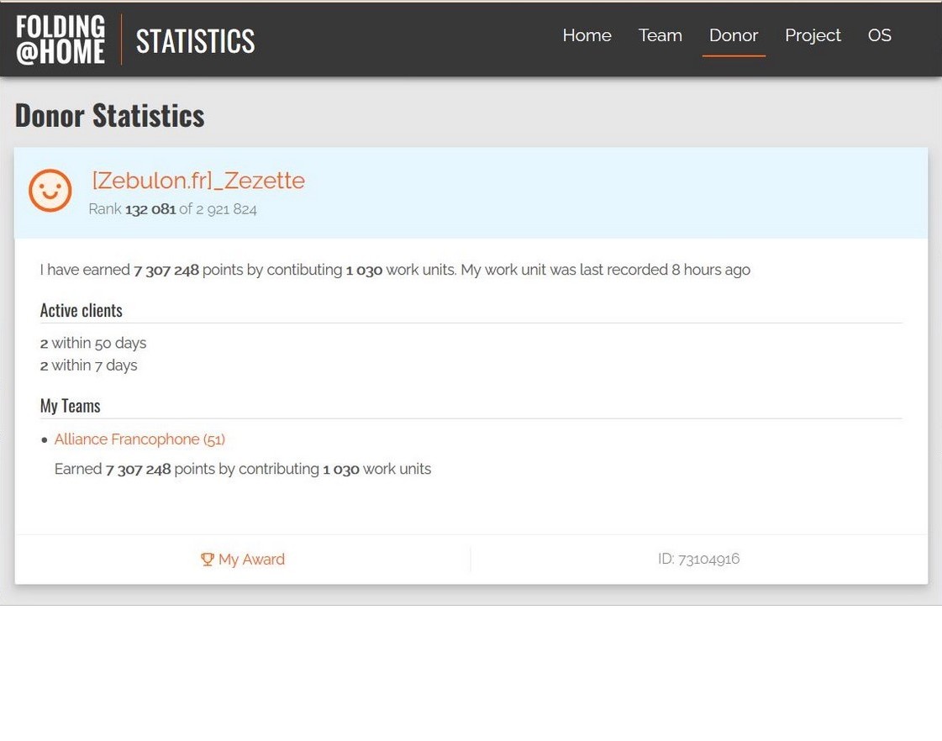Viewport: 942px width, 741px height.
Task: Click the donor ID 73104916 text
Action: (x=698, y=559)
